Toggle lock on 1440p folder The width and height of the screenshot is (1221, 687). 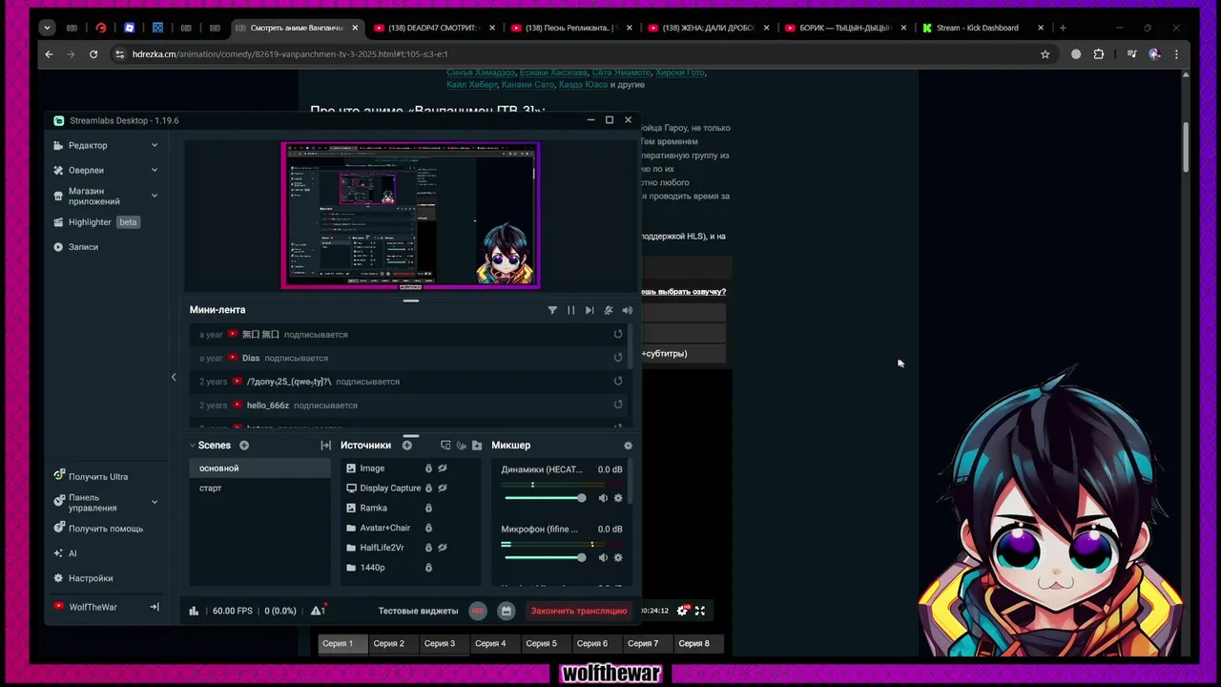click(x=428, y=568)
